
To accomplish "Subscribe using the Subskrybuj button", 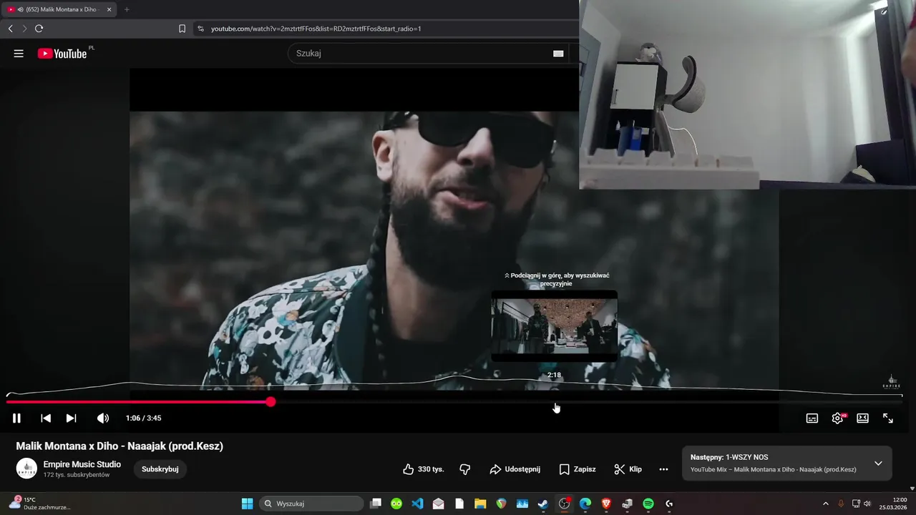I will (160, 469).
